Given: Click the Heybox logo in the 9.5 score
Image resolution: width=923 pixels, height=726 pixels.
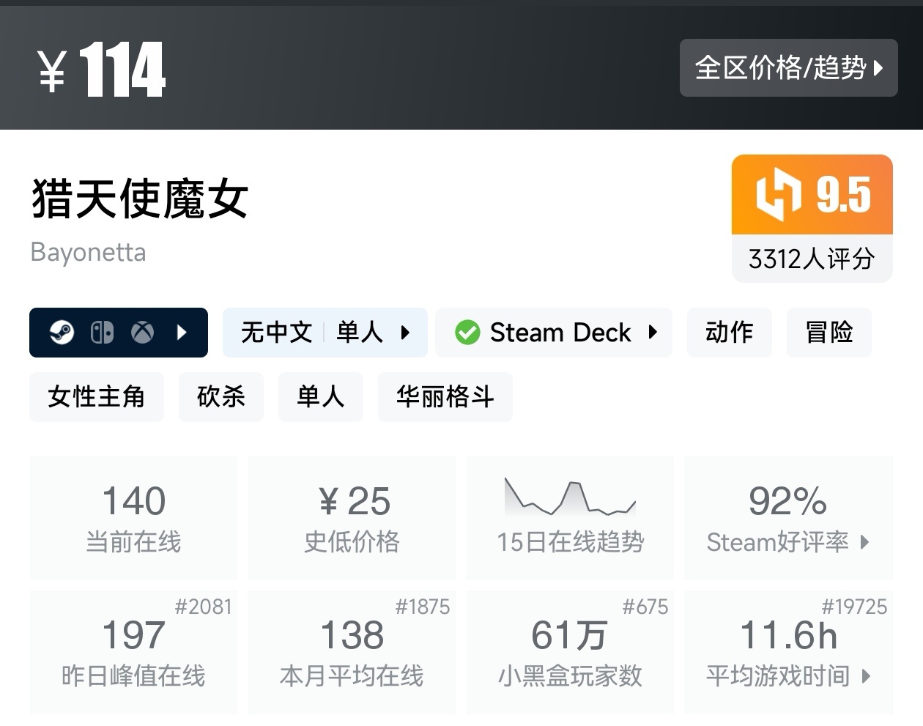Looking at the screenshot, I should click(x=778, y=195).
